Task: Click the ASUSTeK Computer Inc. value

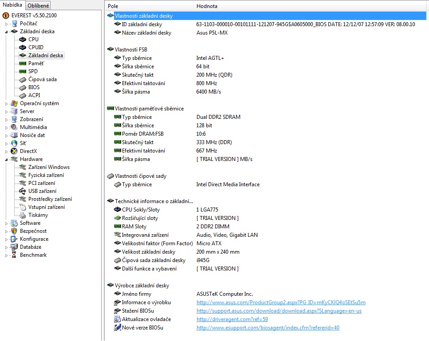Action: click(224, 294)
